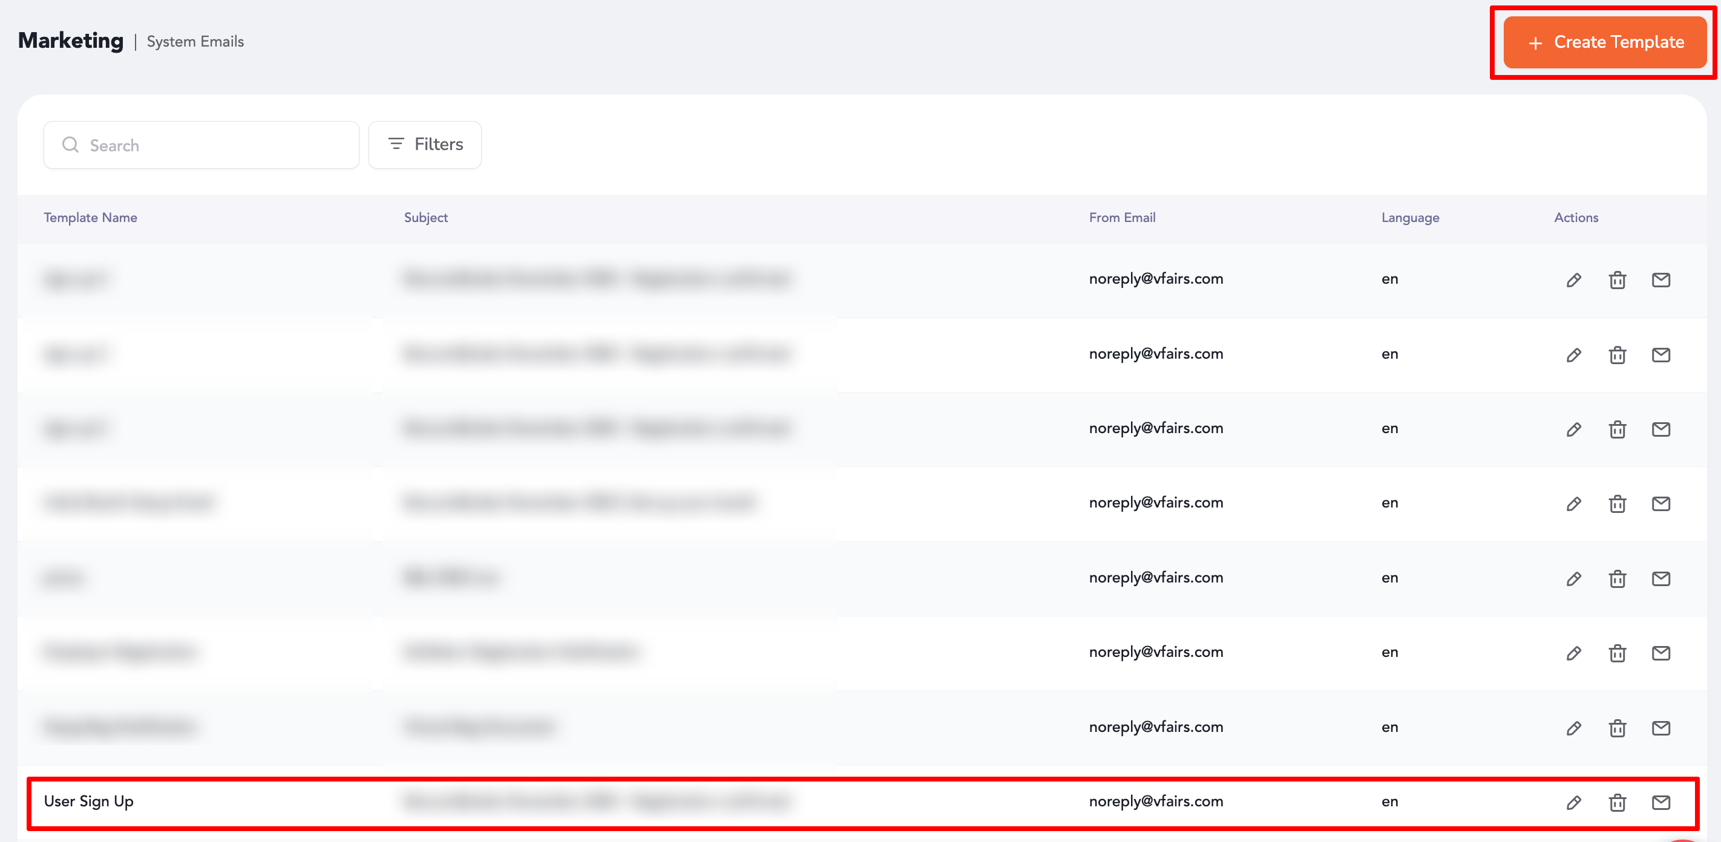Click trash icon in fourth table row
The height and width of the screenshot is (842, 1721).
1617,503
